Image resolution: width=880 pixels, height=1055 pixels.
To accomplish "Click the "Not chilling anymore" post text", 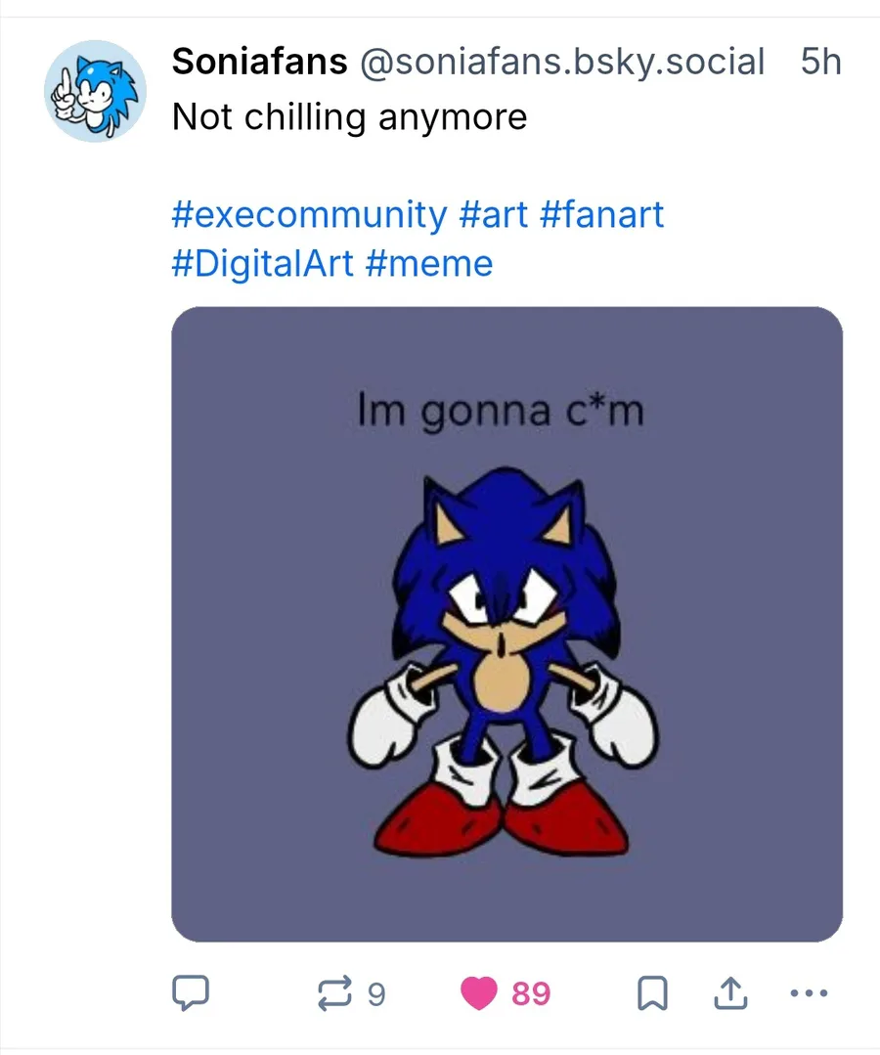I will pyautogui.click(x=349, y=117).
